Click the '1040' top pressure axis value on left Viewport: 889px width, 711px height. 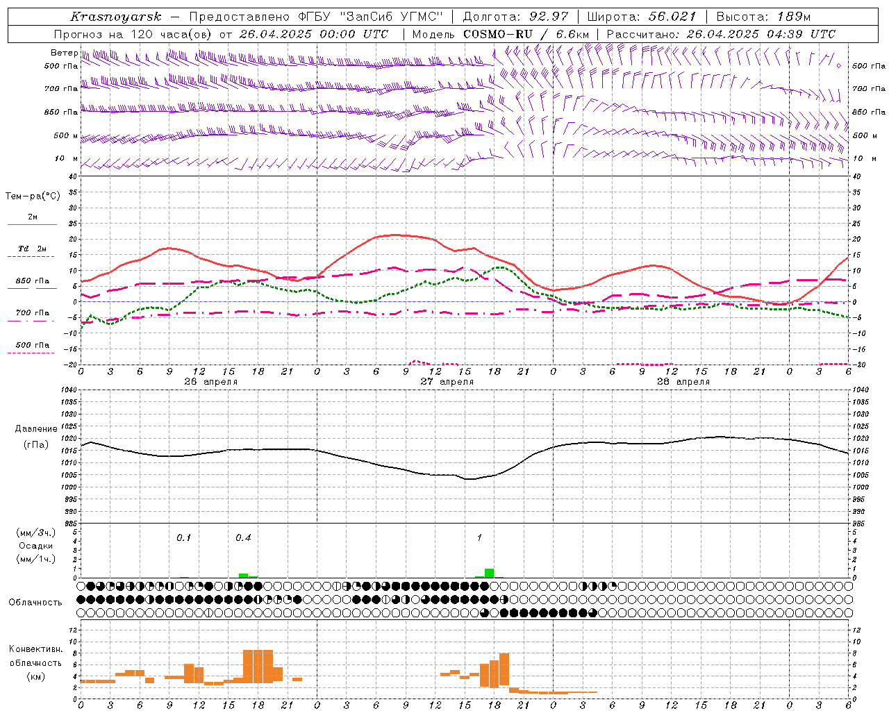click(69, 390)
